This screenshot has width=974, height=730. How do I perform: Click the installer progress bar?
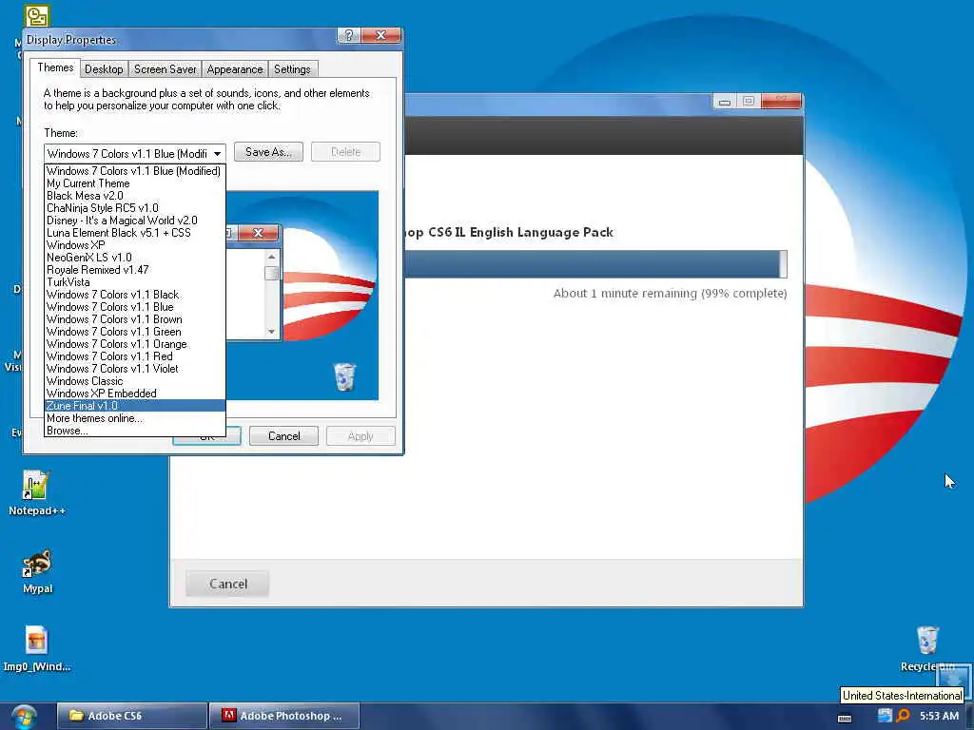595,264
